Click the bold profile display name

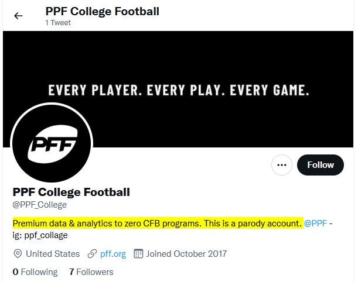coord(71,192)
